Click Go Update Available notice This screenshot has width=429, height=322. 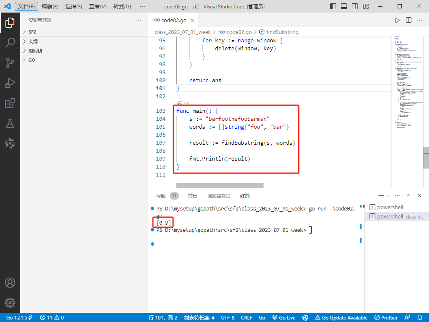click(x=341, y=318)
